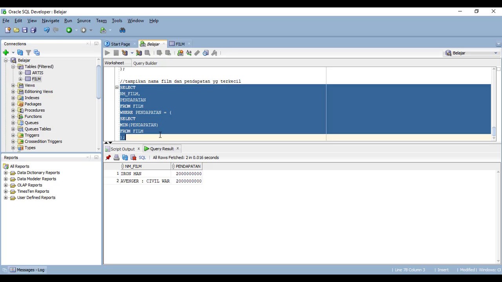
Task: Select the Triggers tree item
Action: coord(32,136)
